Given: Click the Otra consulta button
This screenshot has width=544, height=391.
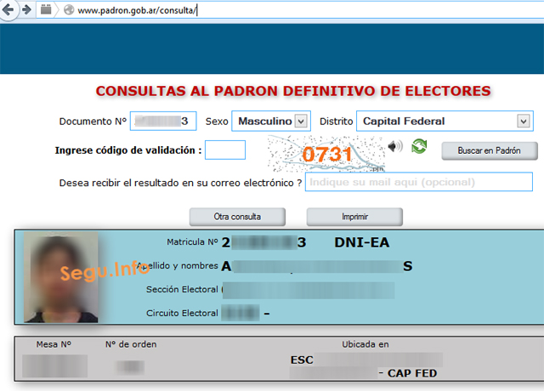Looking at the screenshot, I should [x=237, y=216].
